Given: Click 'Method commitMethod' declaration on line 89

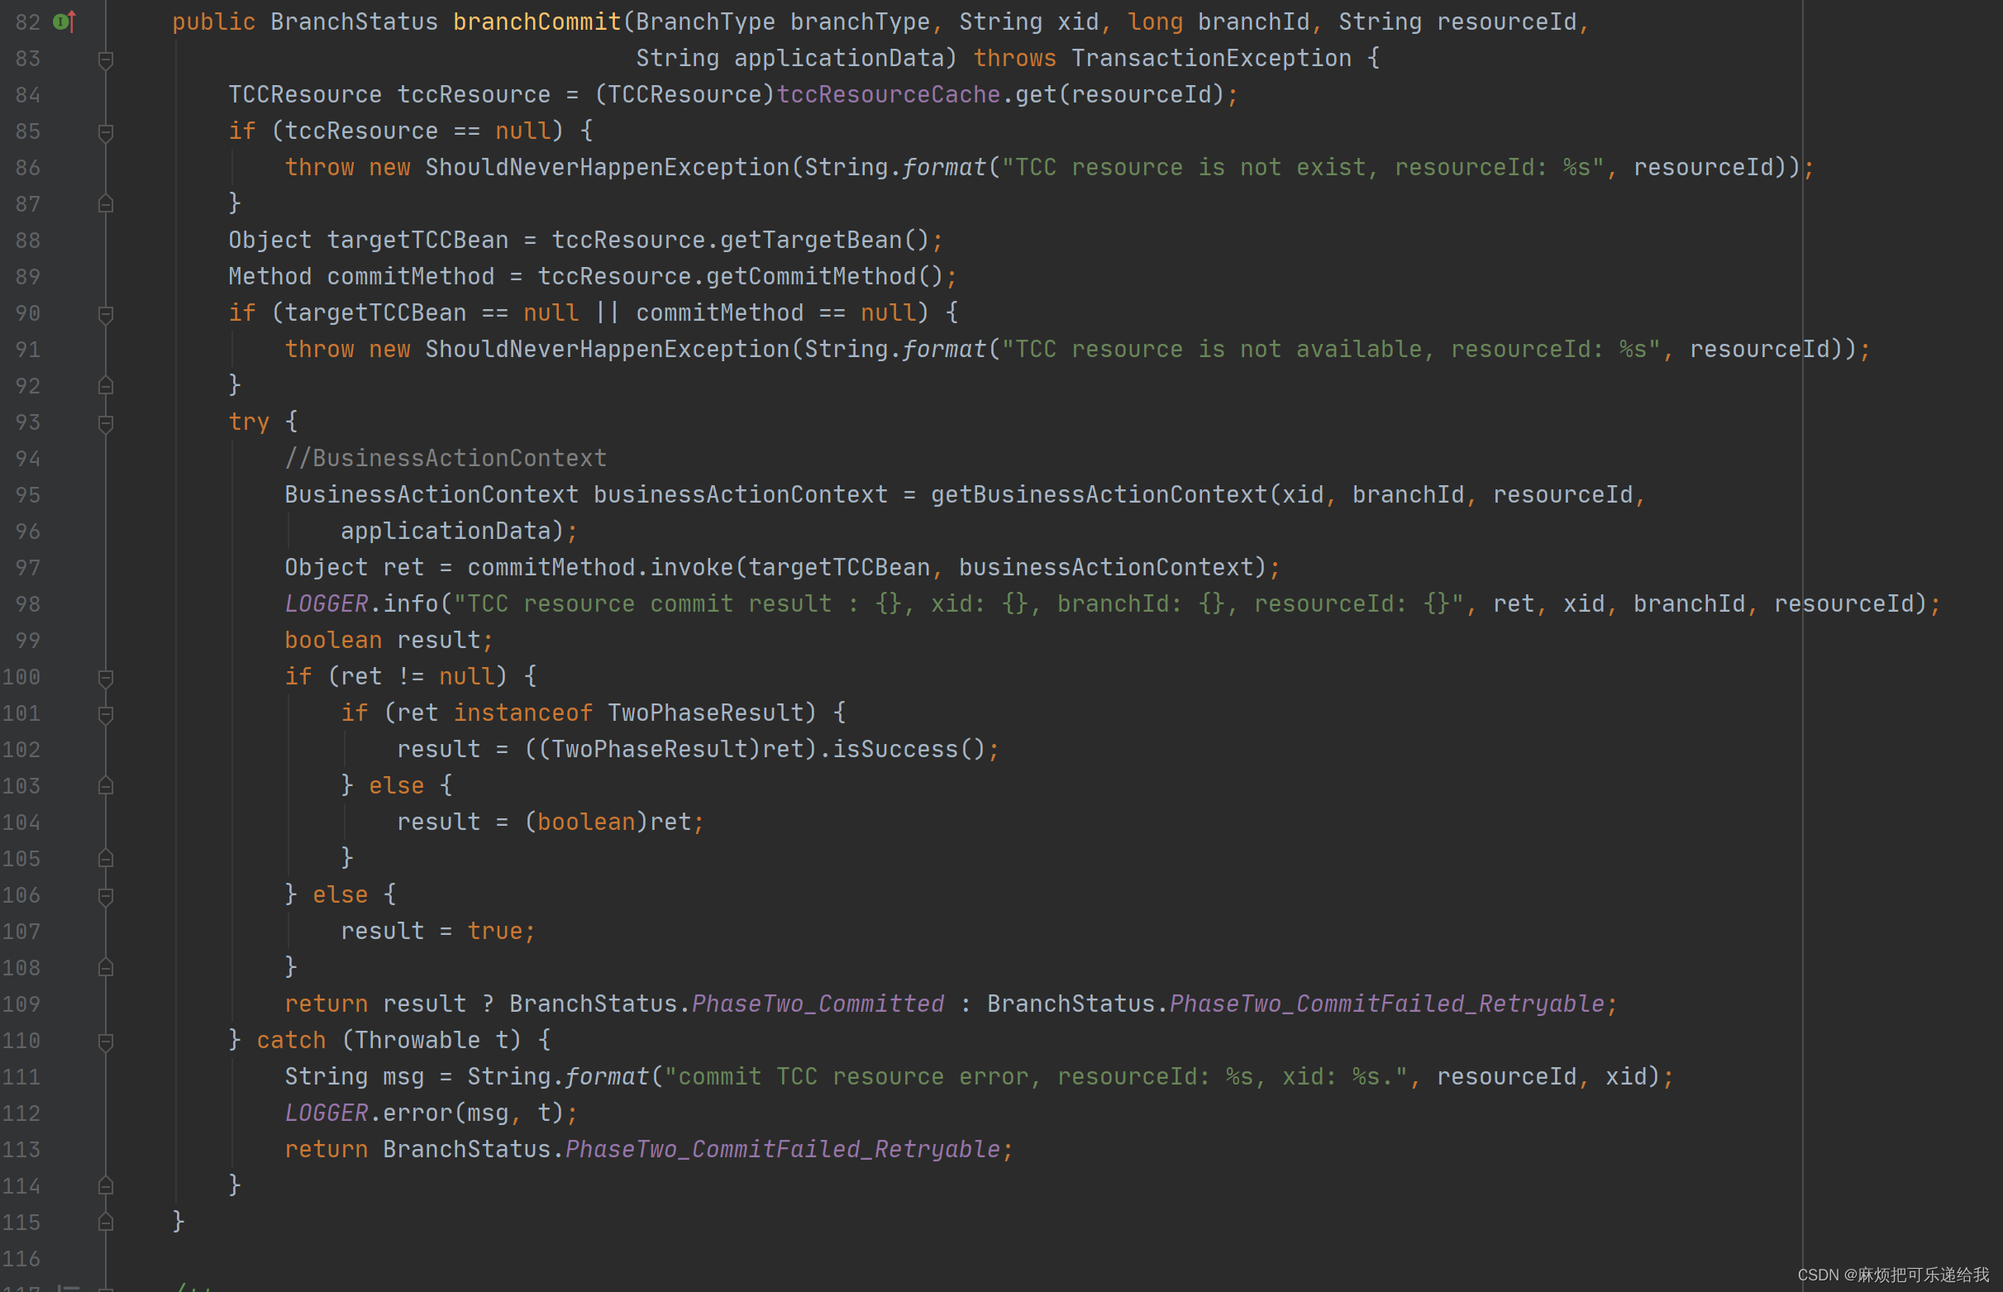Looking at the screenshot, I should [x=361, y=277].
